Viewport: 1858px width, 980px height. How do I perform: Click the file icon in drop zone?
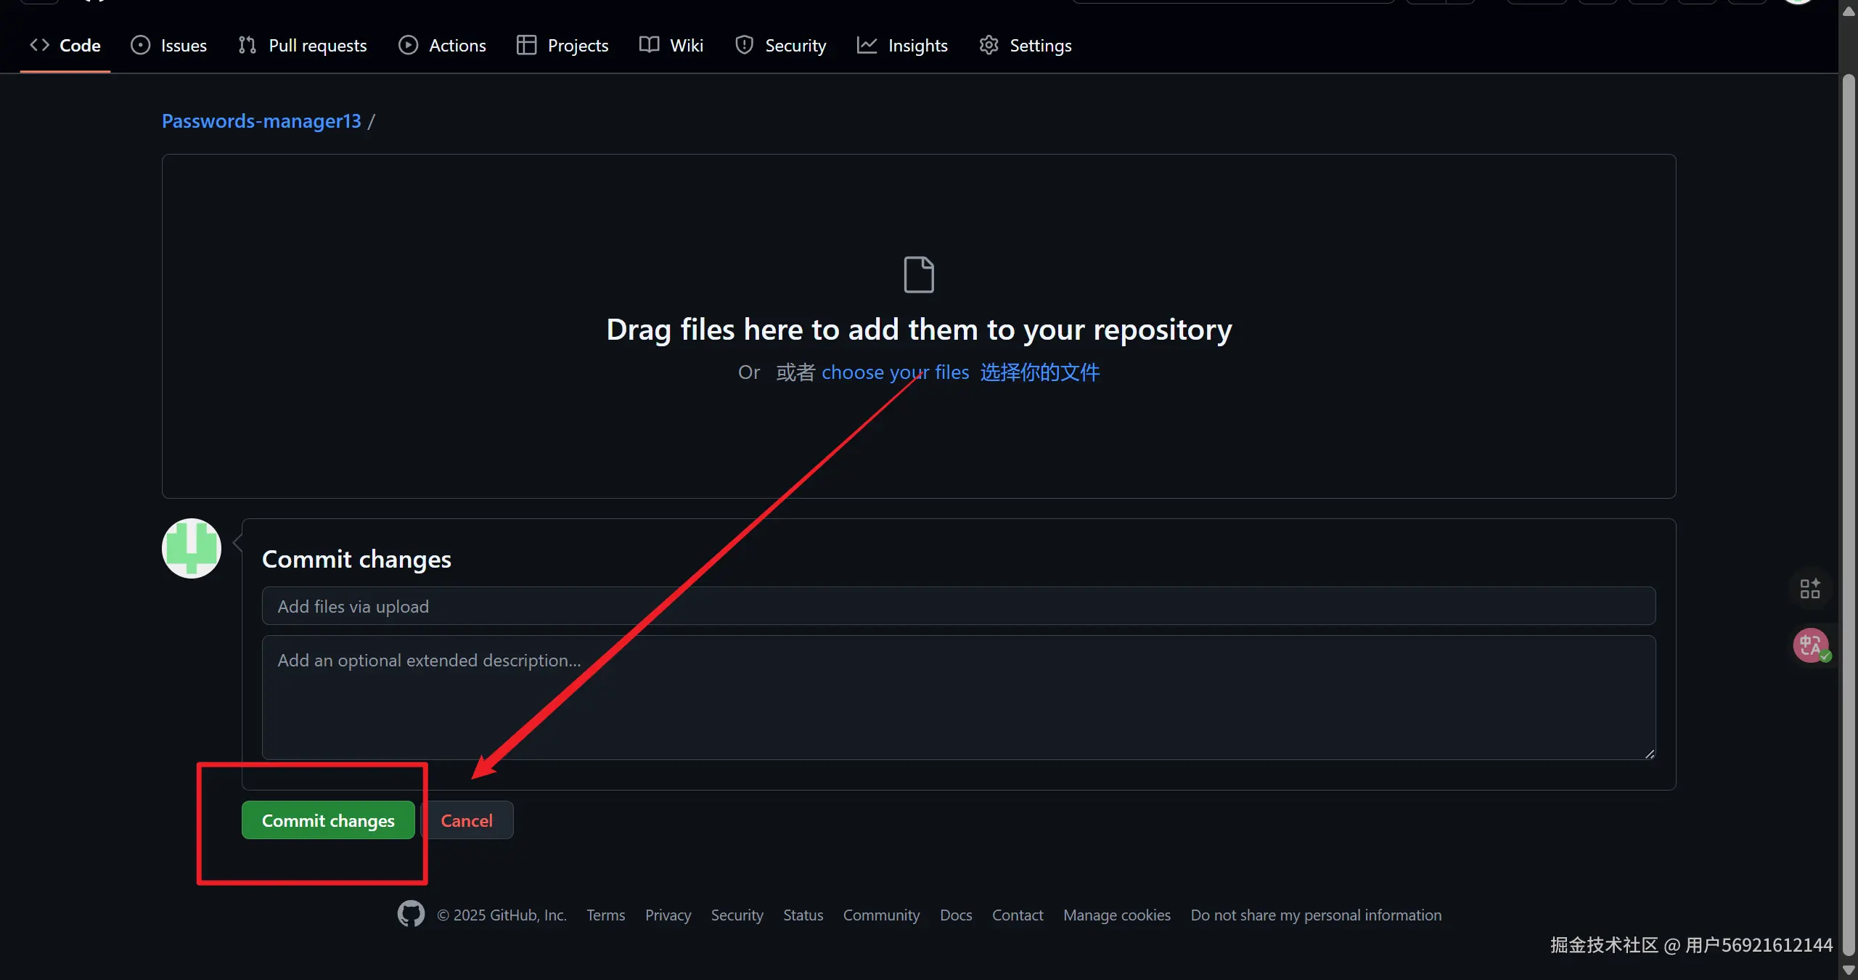(918, 274)
